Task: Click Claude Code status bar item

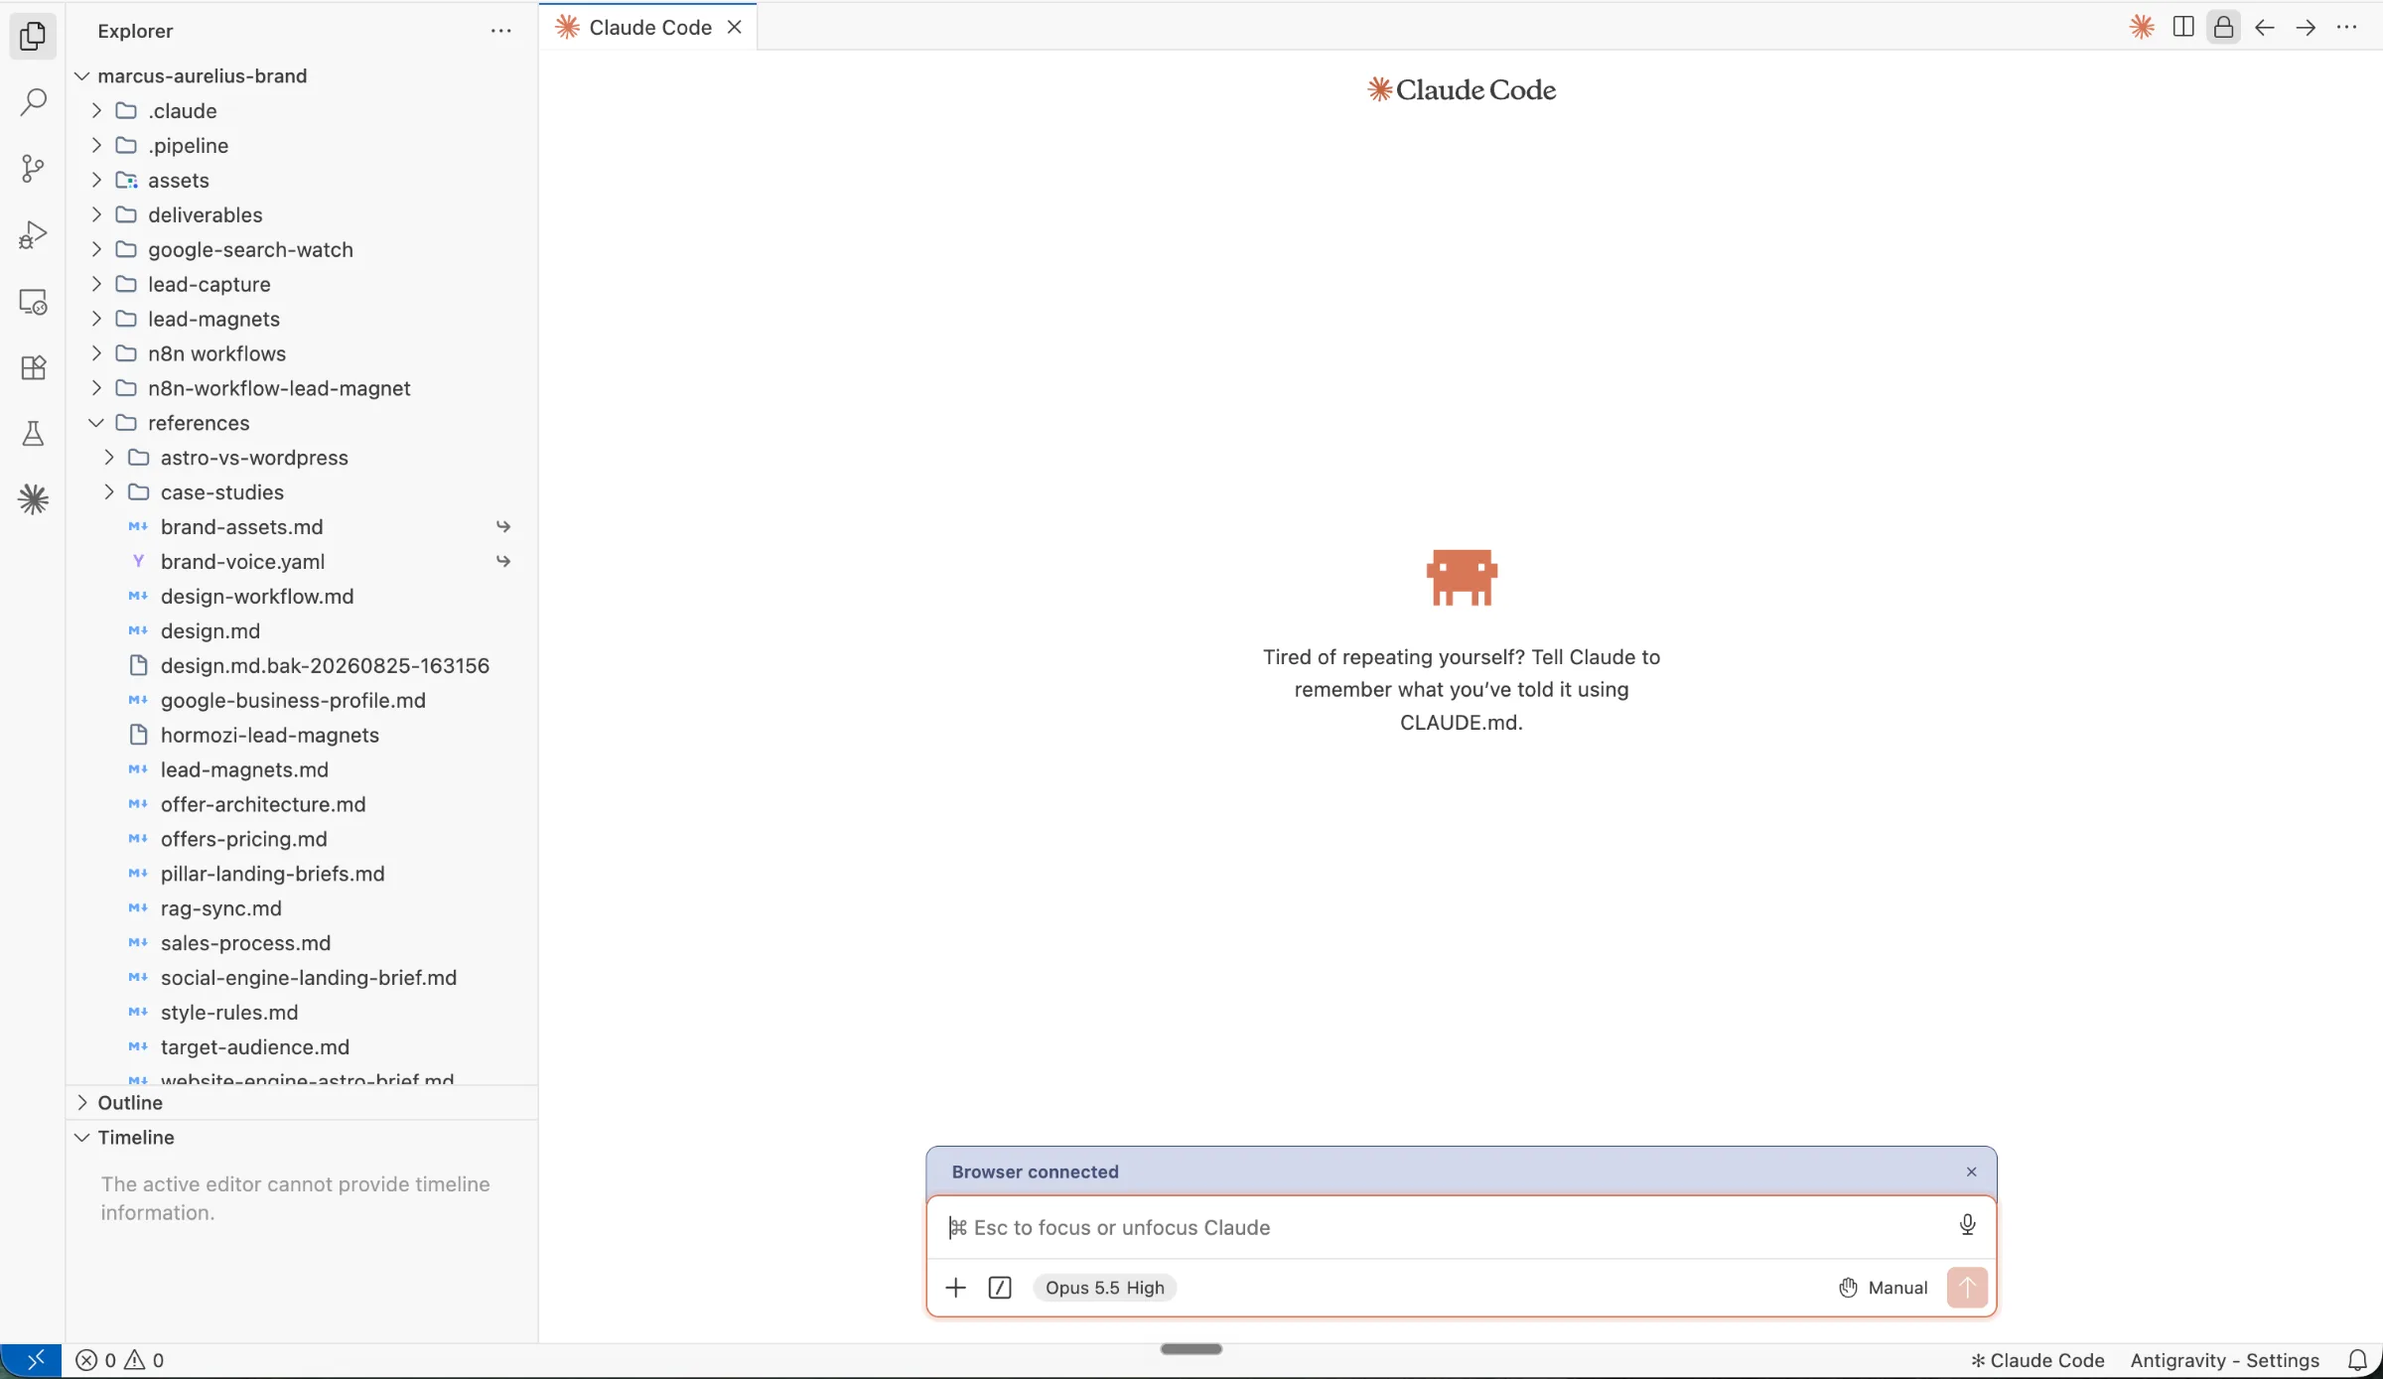Action: click(x=2037, y=1360)
